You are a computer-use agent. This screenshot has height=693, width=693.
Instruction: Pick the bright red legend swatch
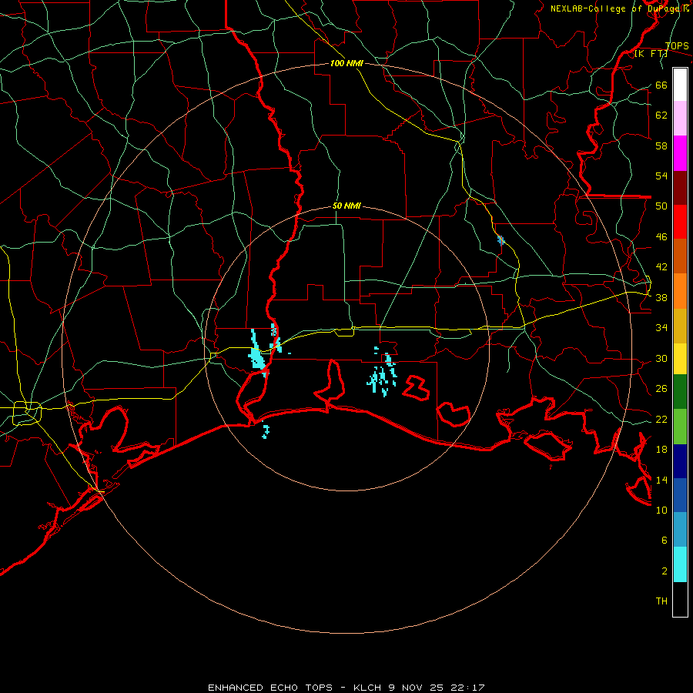tap(680, 222)
